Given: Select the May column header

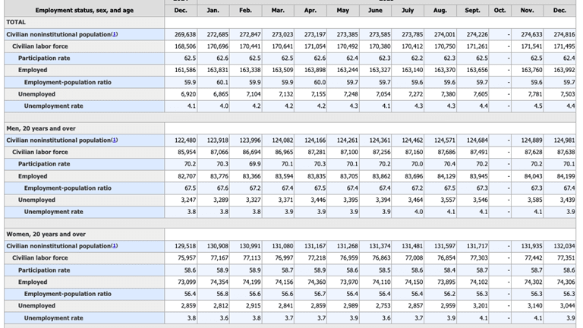Looking at the screenshot, I should tap(343, 11).
